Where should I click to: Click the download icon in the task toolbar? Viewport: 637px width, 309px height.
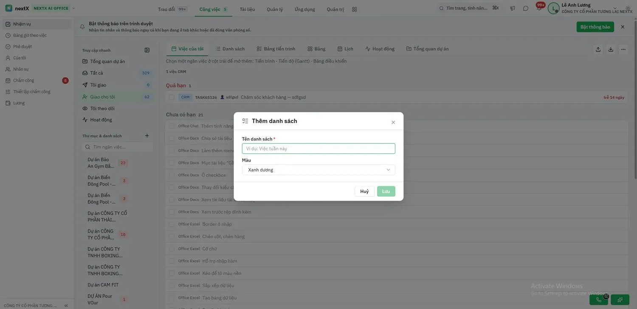coord(611,49)
